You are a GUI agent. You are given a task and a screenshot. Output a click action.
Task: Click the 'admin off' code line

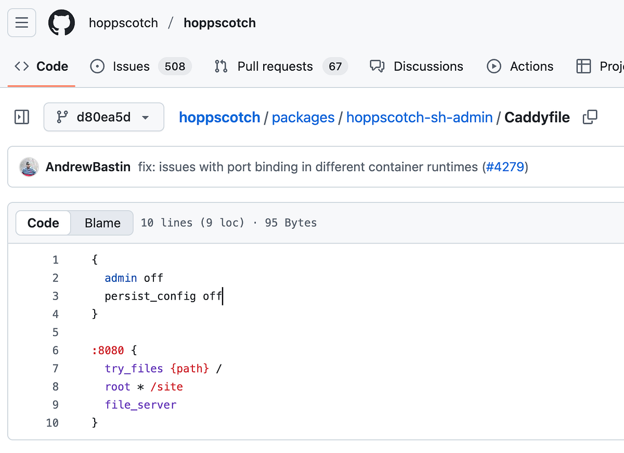pyautogui.click(x=134, y=278)
